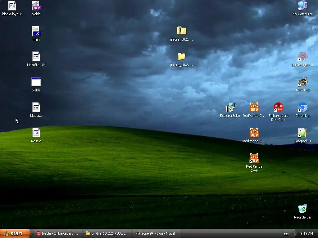Select the RedPanda.C... icon below Embarcadero row
The height and width of the screenshot is (238, 318).
point(254,133)
